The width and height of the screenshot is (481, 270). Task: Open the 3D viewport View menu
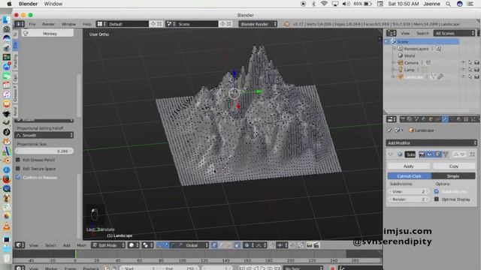point(33,245)
